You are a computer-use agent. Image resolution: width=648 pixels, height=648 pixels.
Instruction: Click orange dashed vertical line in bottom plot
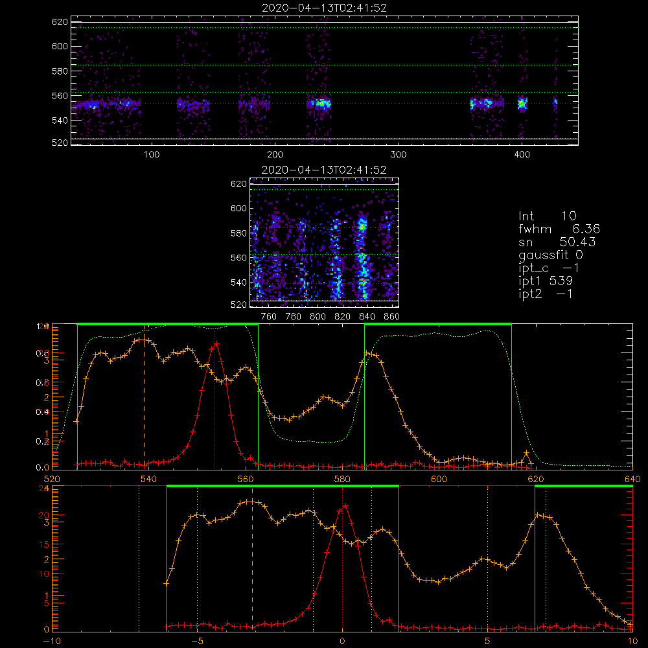(253, 559)
